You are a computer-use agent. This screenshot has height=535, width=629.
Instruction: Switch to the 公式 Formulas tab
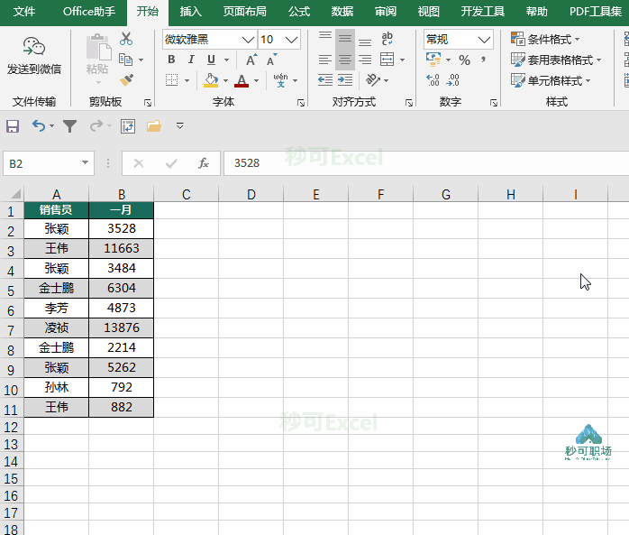coord(299,11)
